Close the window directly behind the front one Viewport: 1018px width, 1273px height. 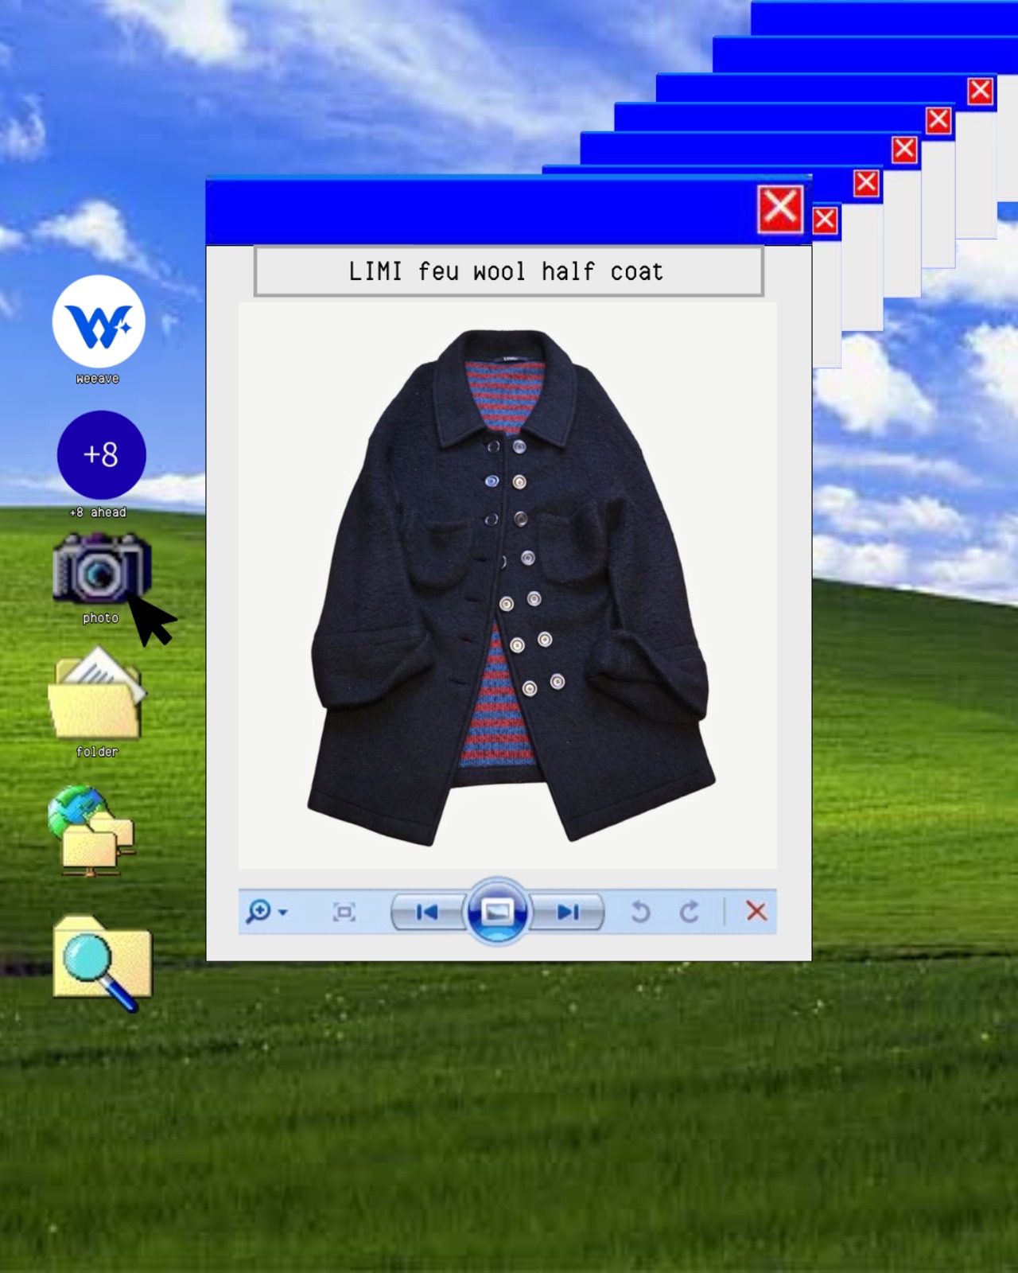[x=825, y=220]
